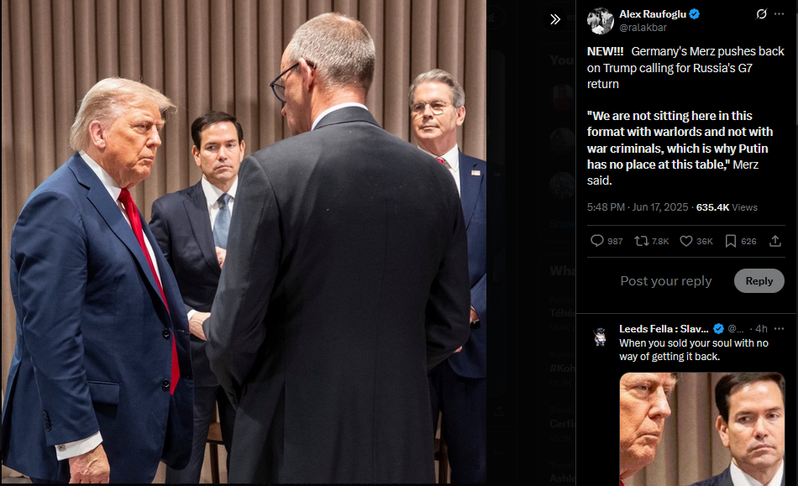Click the Post your reply field
Screen dimensions: 798x486
point(665,280)
